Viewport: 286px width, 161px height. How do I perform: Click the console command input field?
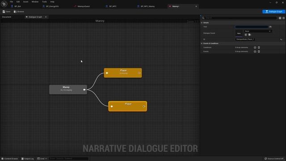click(68, 159)
